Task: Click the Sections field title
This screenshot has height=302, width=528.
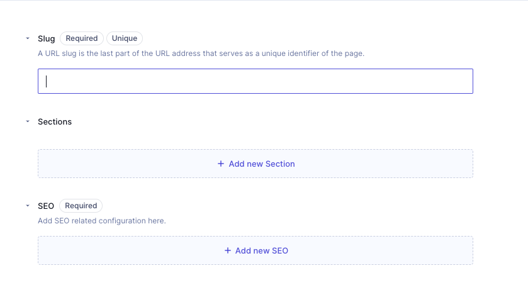Action: tap(55, 122)
